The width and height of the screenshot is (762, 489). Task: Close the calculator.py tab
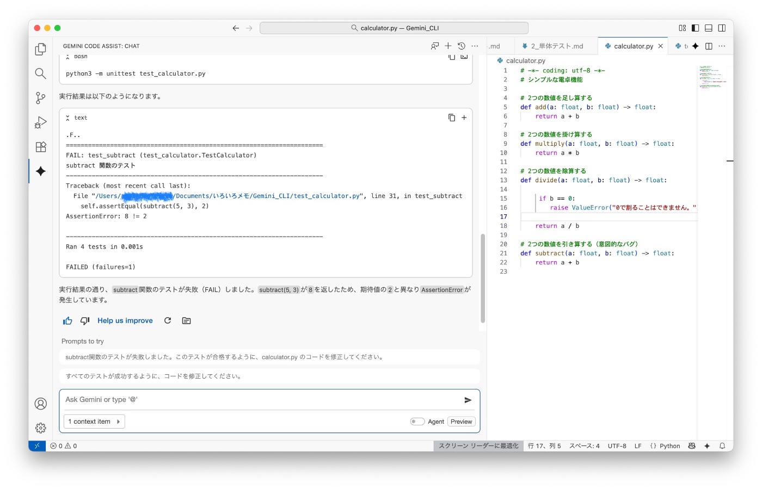pyautogui.click(x=661, y=46)
